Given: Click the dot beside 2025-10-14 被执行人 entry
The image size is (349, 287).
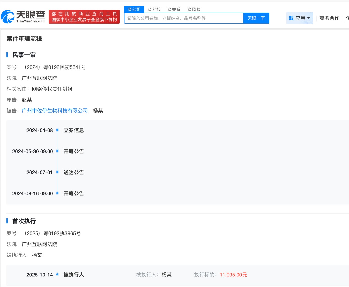Looking at the screenshot, I should (x=57, y=274).
